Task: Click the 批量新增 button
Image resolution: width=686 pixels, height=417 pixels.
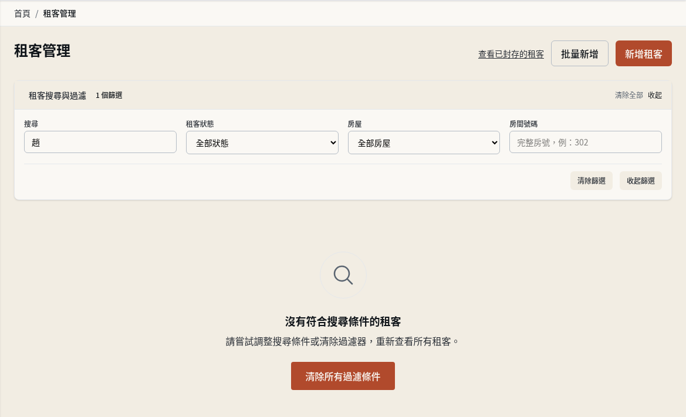Action: [580, 54]
